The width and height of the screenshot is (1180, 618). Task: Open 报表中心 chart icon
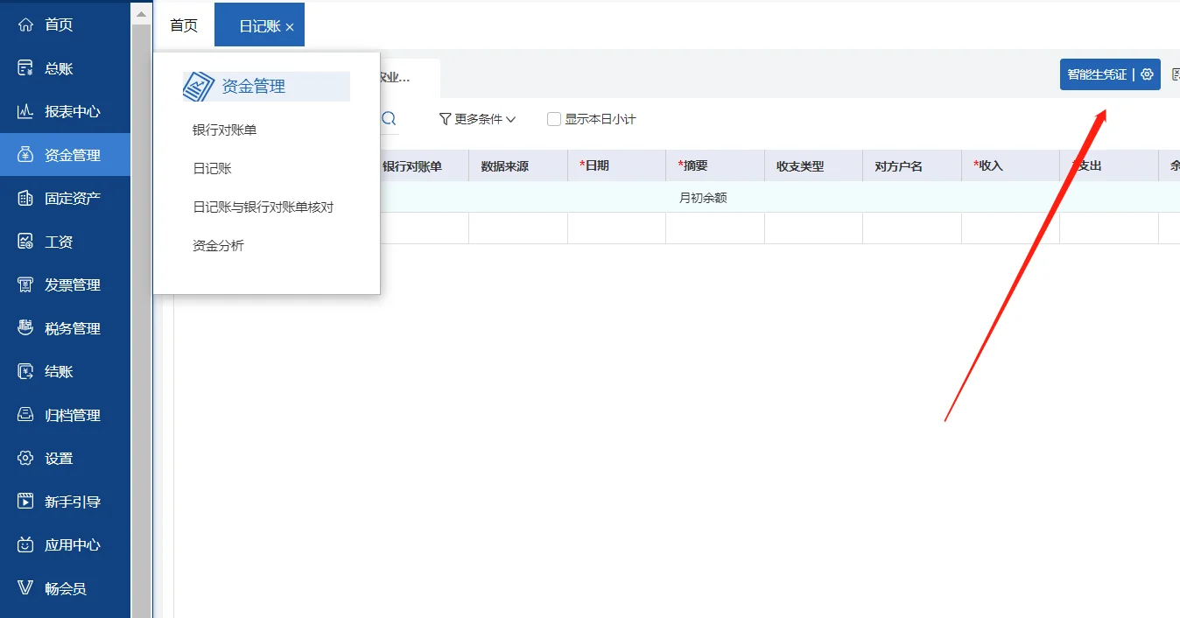pyautogui.click(x=26, y=111)
